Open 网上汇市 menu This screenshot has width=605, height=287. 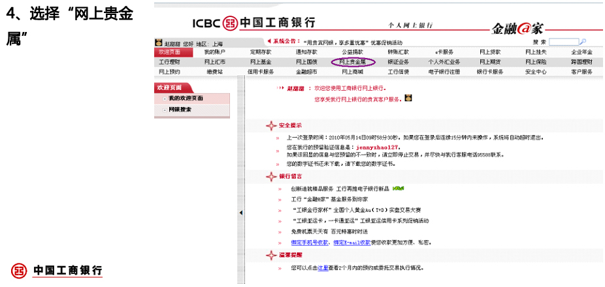click(x=215, y=61)
